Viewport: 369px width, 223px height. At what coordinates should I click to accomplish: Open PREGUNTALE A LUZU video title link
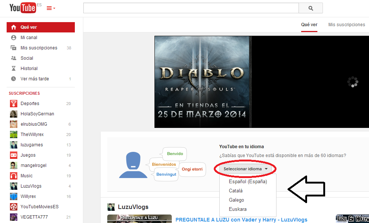click(241, 220)
